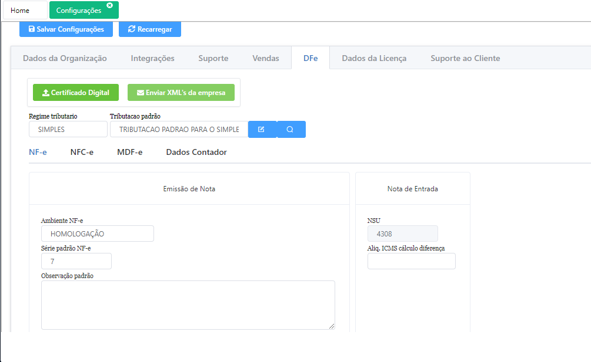
Task: Switch to MDF-e sub-tab
Action: click(129, 152)
